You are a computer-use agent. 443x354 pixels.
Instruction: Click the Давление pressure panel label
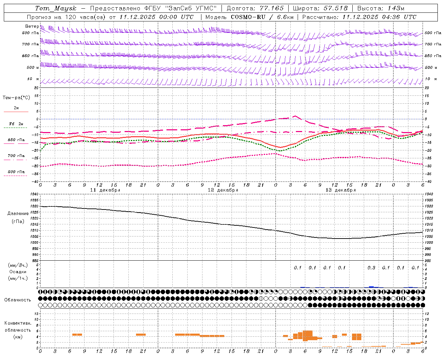[18, 213]
